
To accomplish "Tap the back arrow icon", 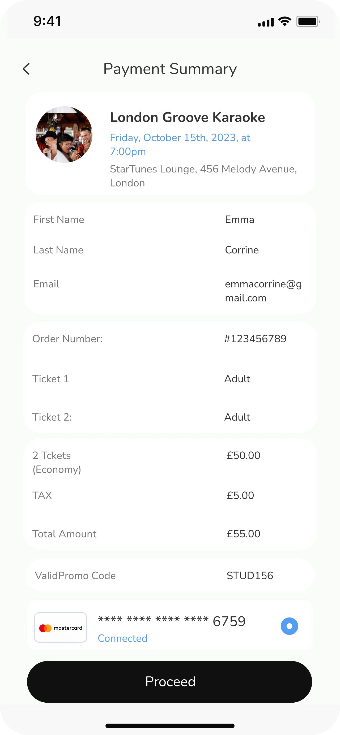I will (x=26, y=69).
